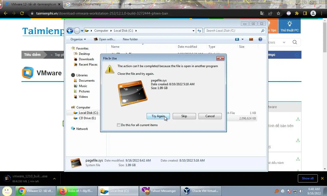Click the Start button on taskbar
This screenshot has width=327, height=196.
(x=7, y=191)
